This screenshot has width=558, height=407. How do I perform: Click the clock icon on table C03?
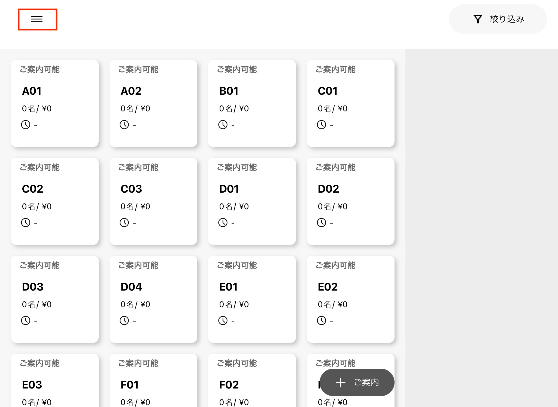point(124,223)
